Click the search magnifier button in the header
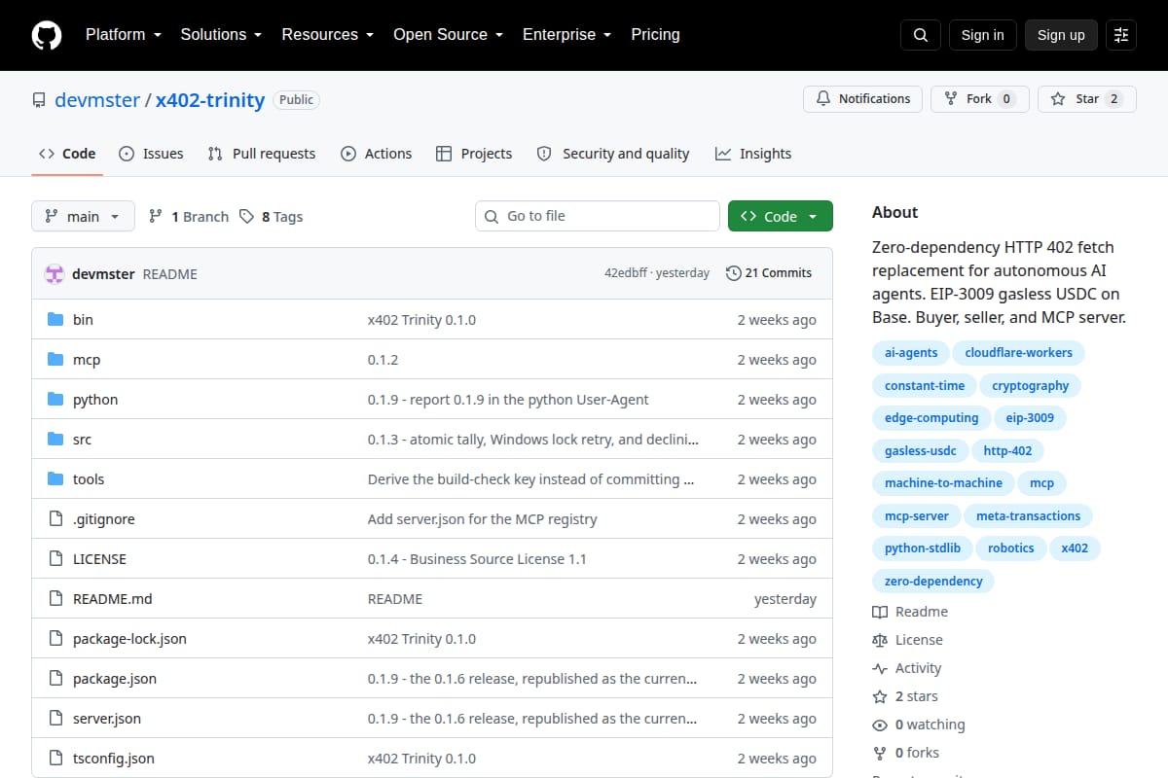Image resolution: width=1168 pixels, height=778 pixels. 921,35
